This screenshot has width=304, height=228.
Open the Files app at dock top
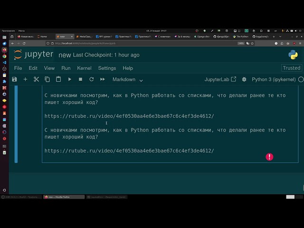pos(4,37)
